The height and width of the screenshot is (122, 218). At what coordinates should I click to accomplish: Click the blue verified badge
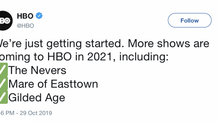click(39, 16)
